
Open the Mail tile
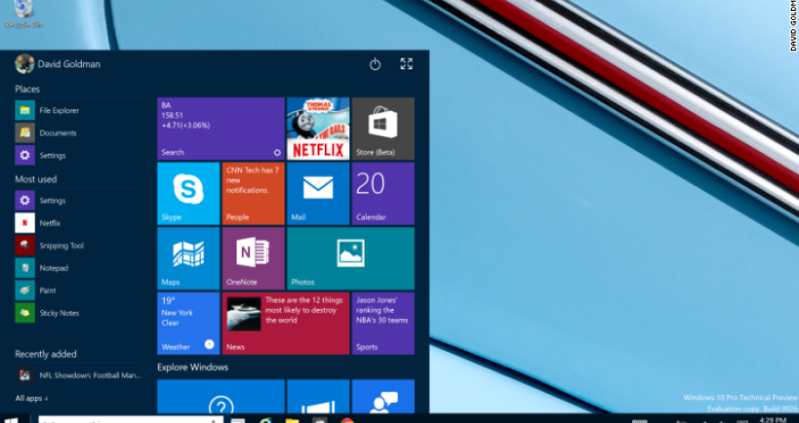(x=318, y=193)
